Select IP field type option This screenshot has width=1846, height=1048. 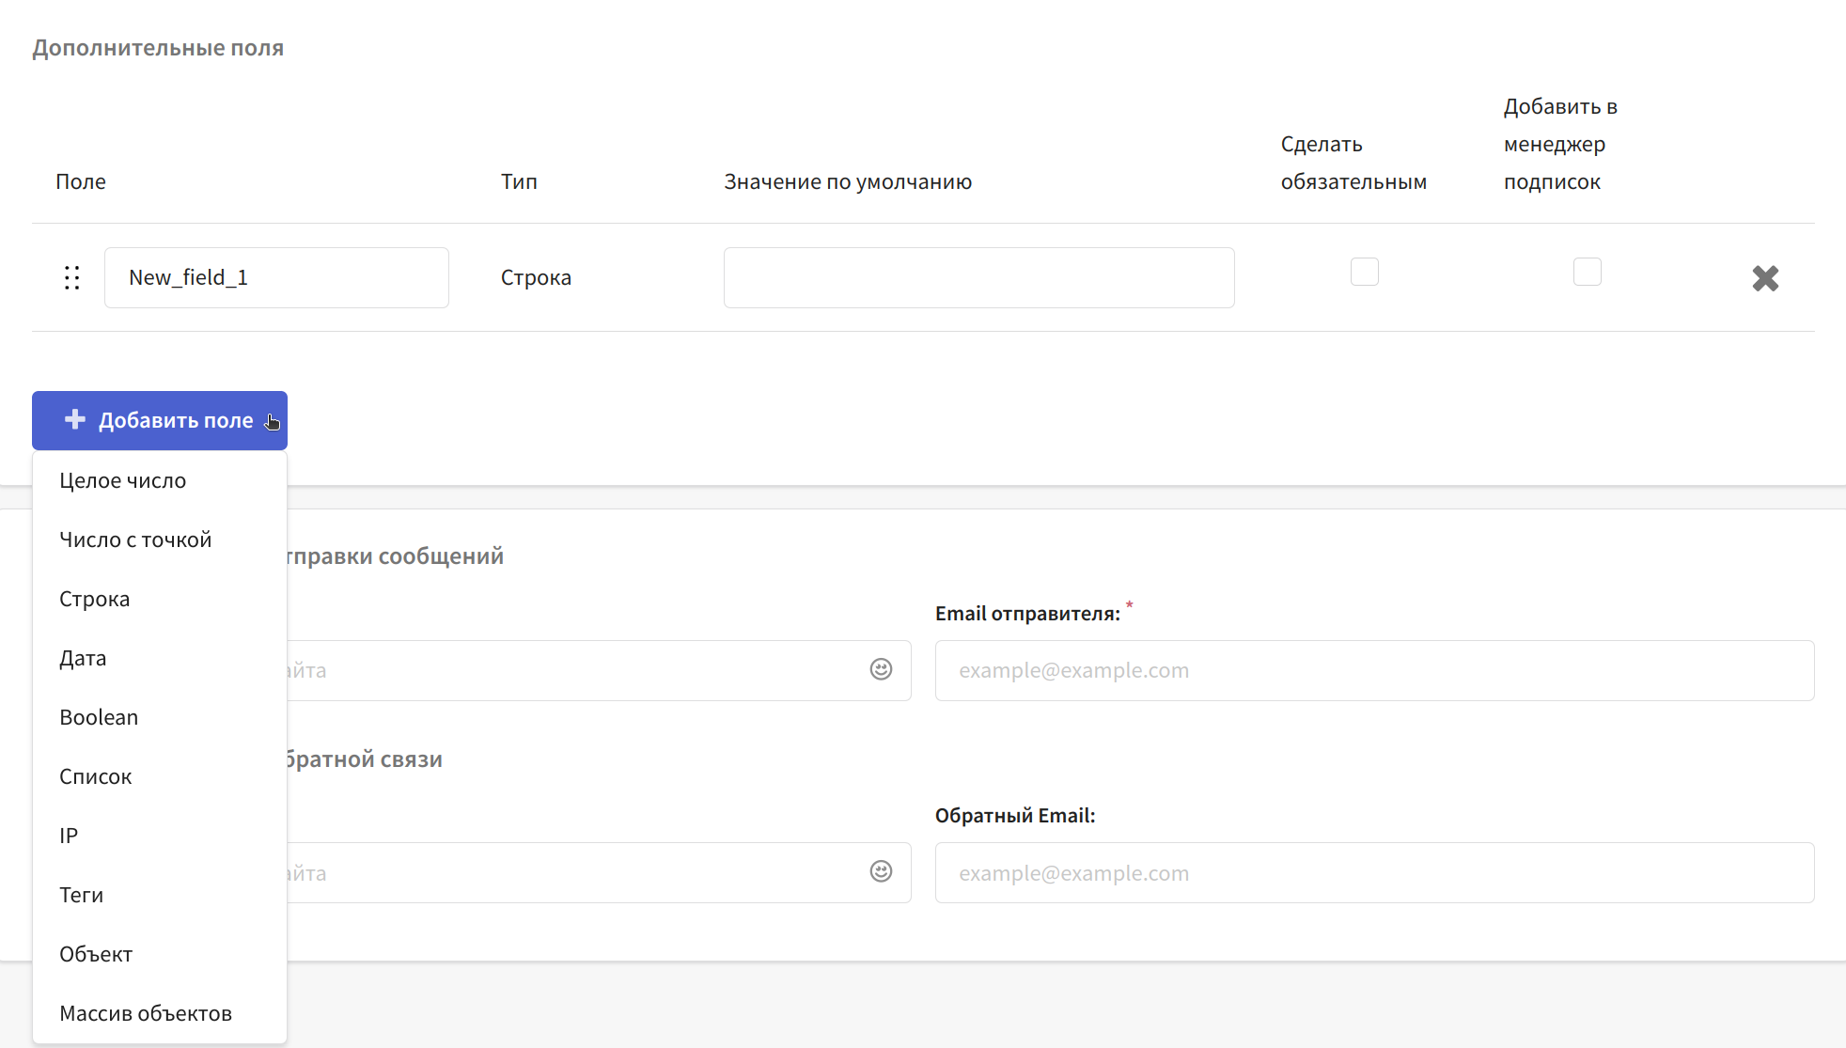click(160, 836)
